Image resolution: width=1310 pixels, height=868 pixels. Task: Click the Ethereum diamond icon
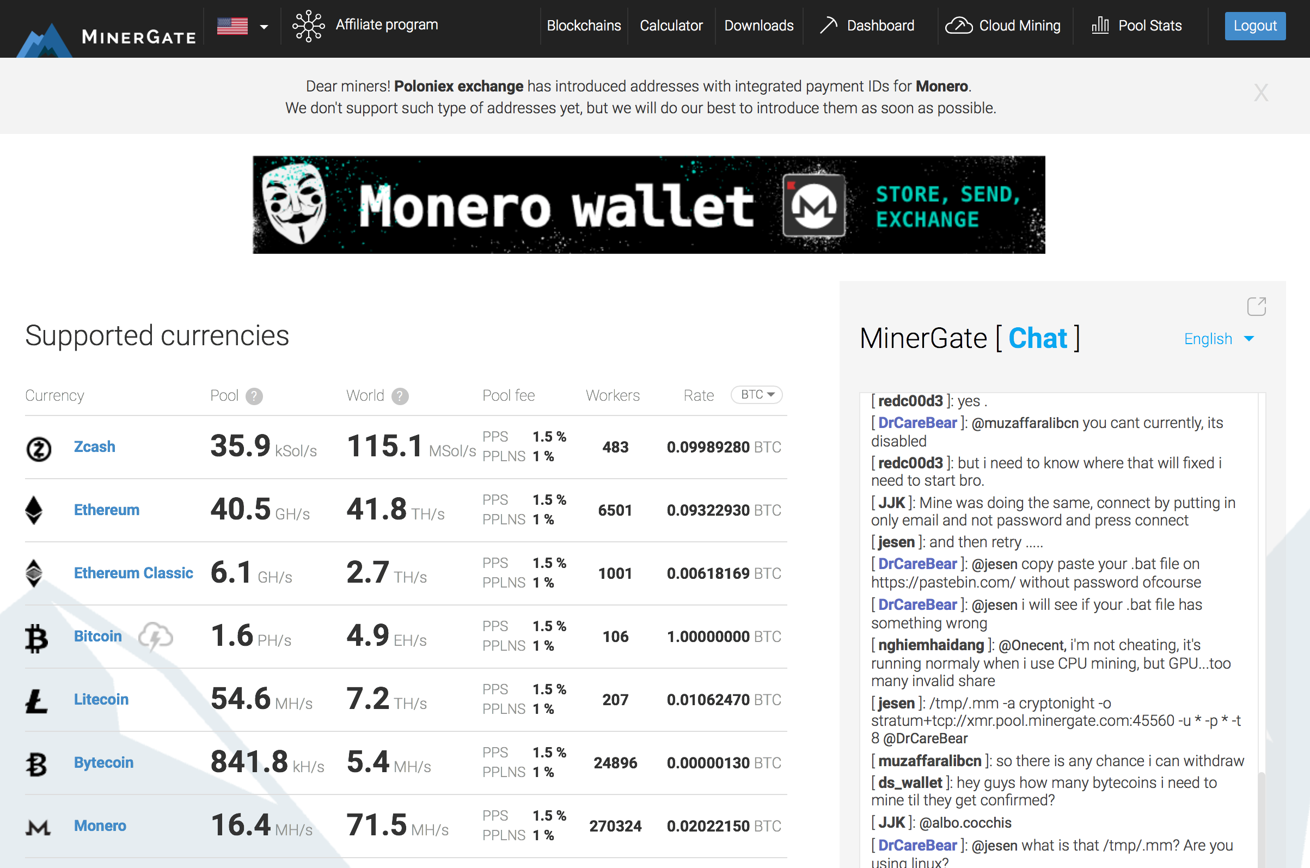click(34, 510)
